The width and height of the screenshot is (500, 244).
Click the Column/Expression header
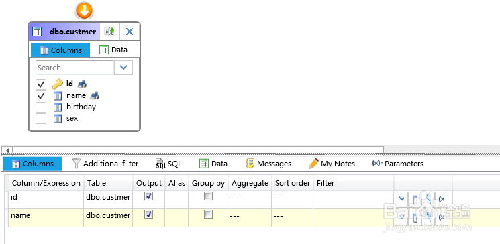46,183
